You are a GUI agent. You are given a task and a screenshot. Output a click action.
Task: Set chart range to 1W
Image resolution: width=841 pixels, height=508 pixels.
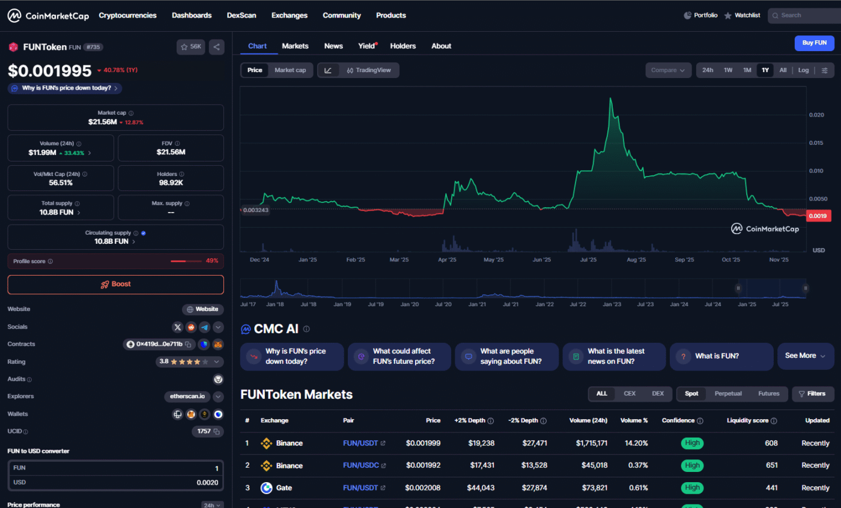(728, 70)
